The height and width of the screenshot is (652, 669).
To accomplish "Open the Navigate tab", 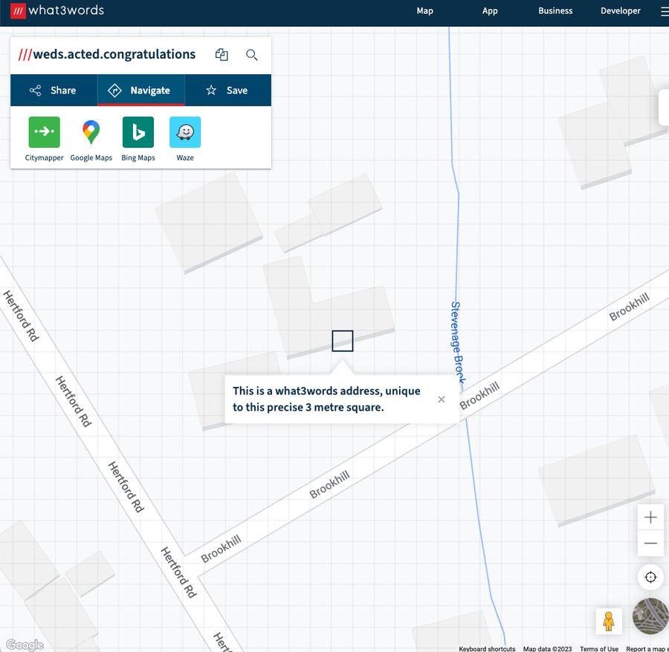I will [x=140, y=91].
